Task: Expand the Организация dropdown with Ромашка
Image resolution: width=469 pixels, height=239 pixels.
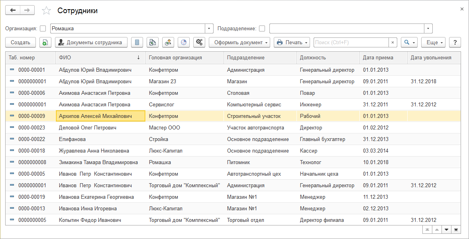Action: pyautogui.click(x=210, y=28)
